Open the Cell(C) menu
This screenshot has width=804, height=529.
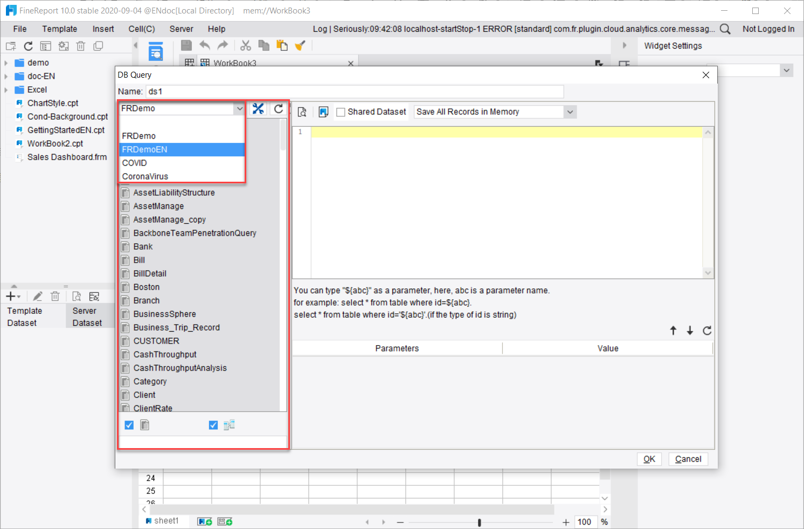(142, 29)
